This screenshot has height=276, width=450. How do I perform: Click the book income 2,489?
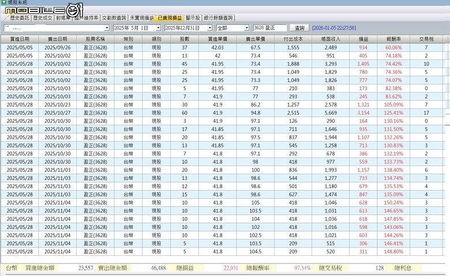(x=331, y=48)
